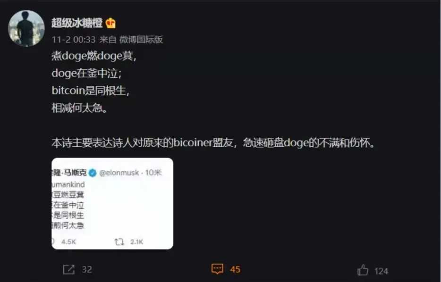Click the 微博国际版 source link
The image size is (441, 282).
tap(141, 40)
